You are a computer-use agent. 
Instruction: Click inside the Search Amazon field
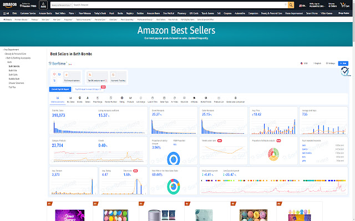coord(179,5)
